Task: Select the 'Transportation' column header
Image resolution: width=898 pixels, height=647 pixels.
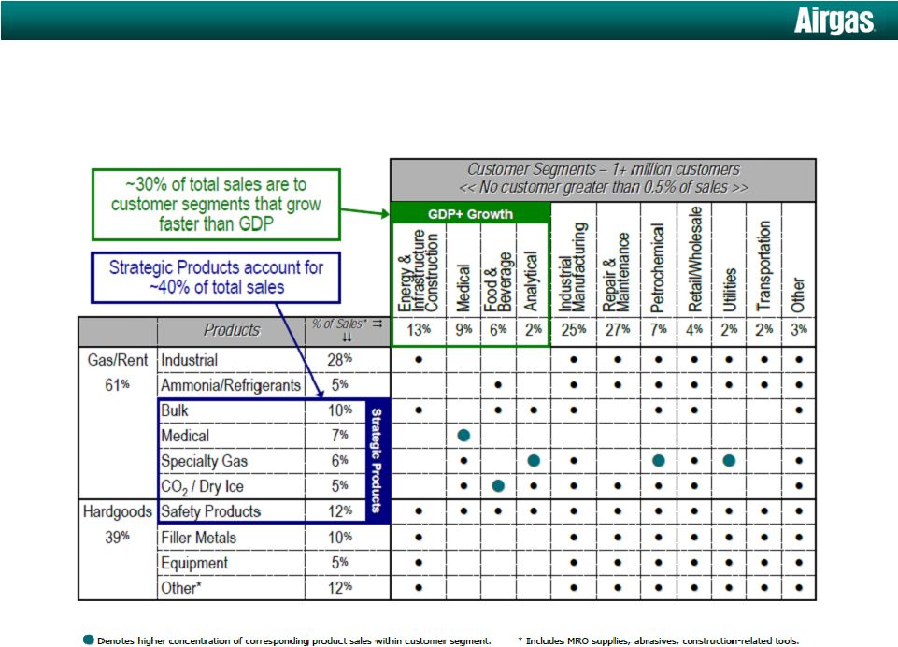Action: click(764, 266)
